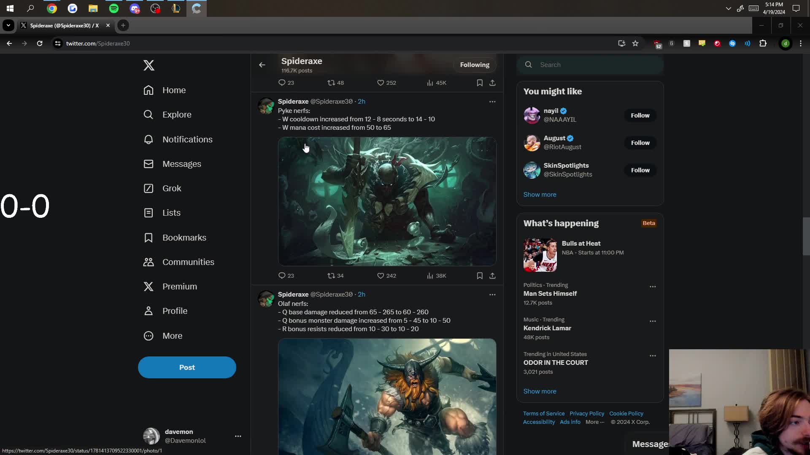Viewport: 810px width, 455px height.
Task: Open Bulls at Heat event
Action: tap(590, 255)
